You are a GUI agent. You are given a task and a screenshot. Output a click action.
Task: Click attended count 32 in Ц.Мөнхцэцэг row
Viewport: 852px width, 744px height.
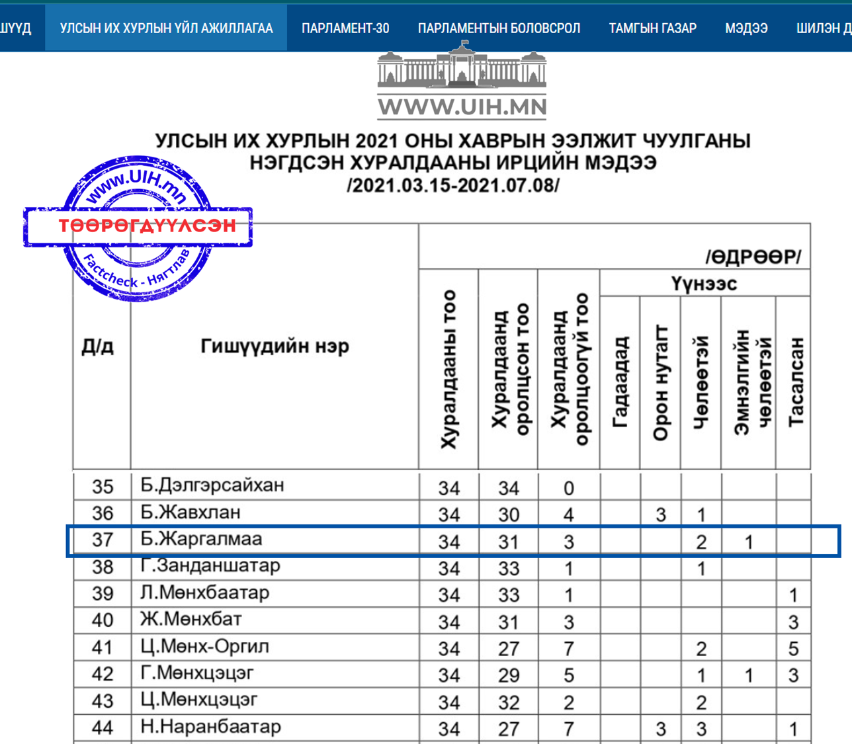(x=509, y=702)
